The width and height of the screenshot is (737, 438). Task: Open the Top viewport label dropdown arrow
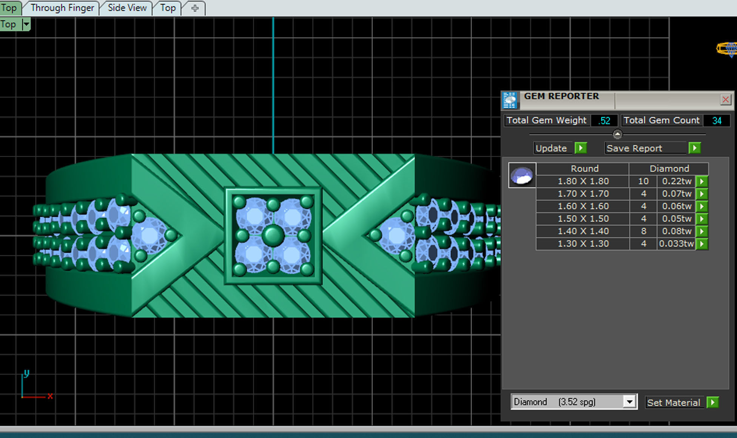[x=26, y=25]
